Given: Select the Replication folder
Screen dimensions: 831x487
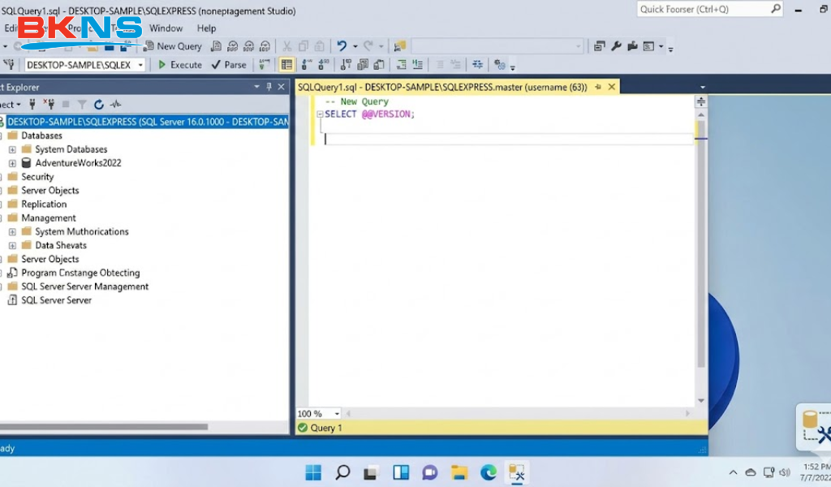Looking at the screenshot, I should 37,204.
